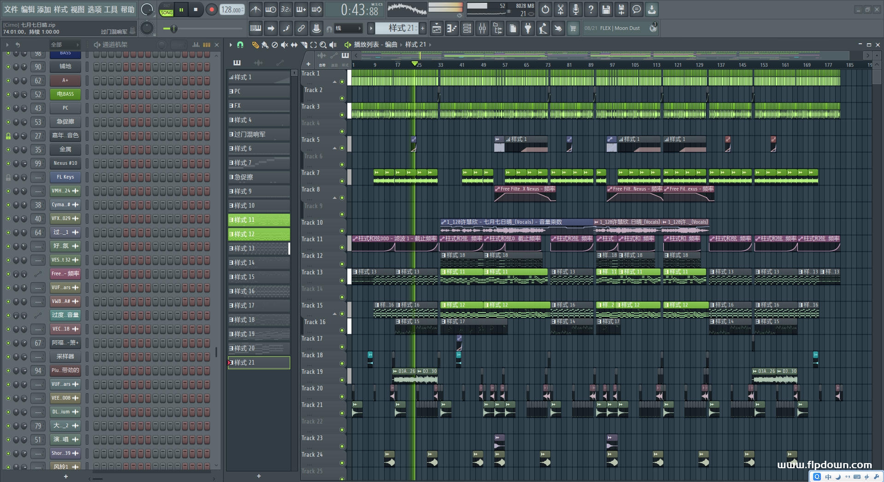
Task: Select the paint brush tool in playlist
Action: [265, 45]
